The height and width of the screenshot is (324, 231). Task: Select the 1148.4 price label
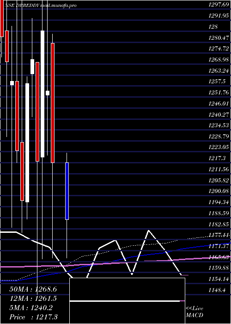point(217,290)
